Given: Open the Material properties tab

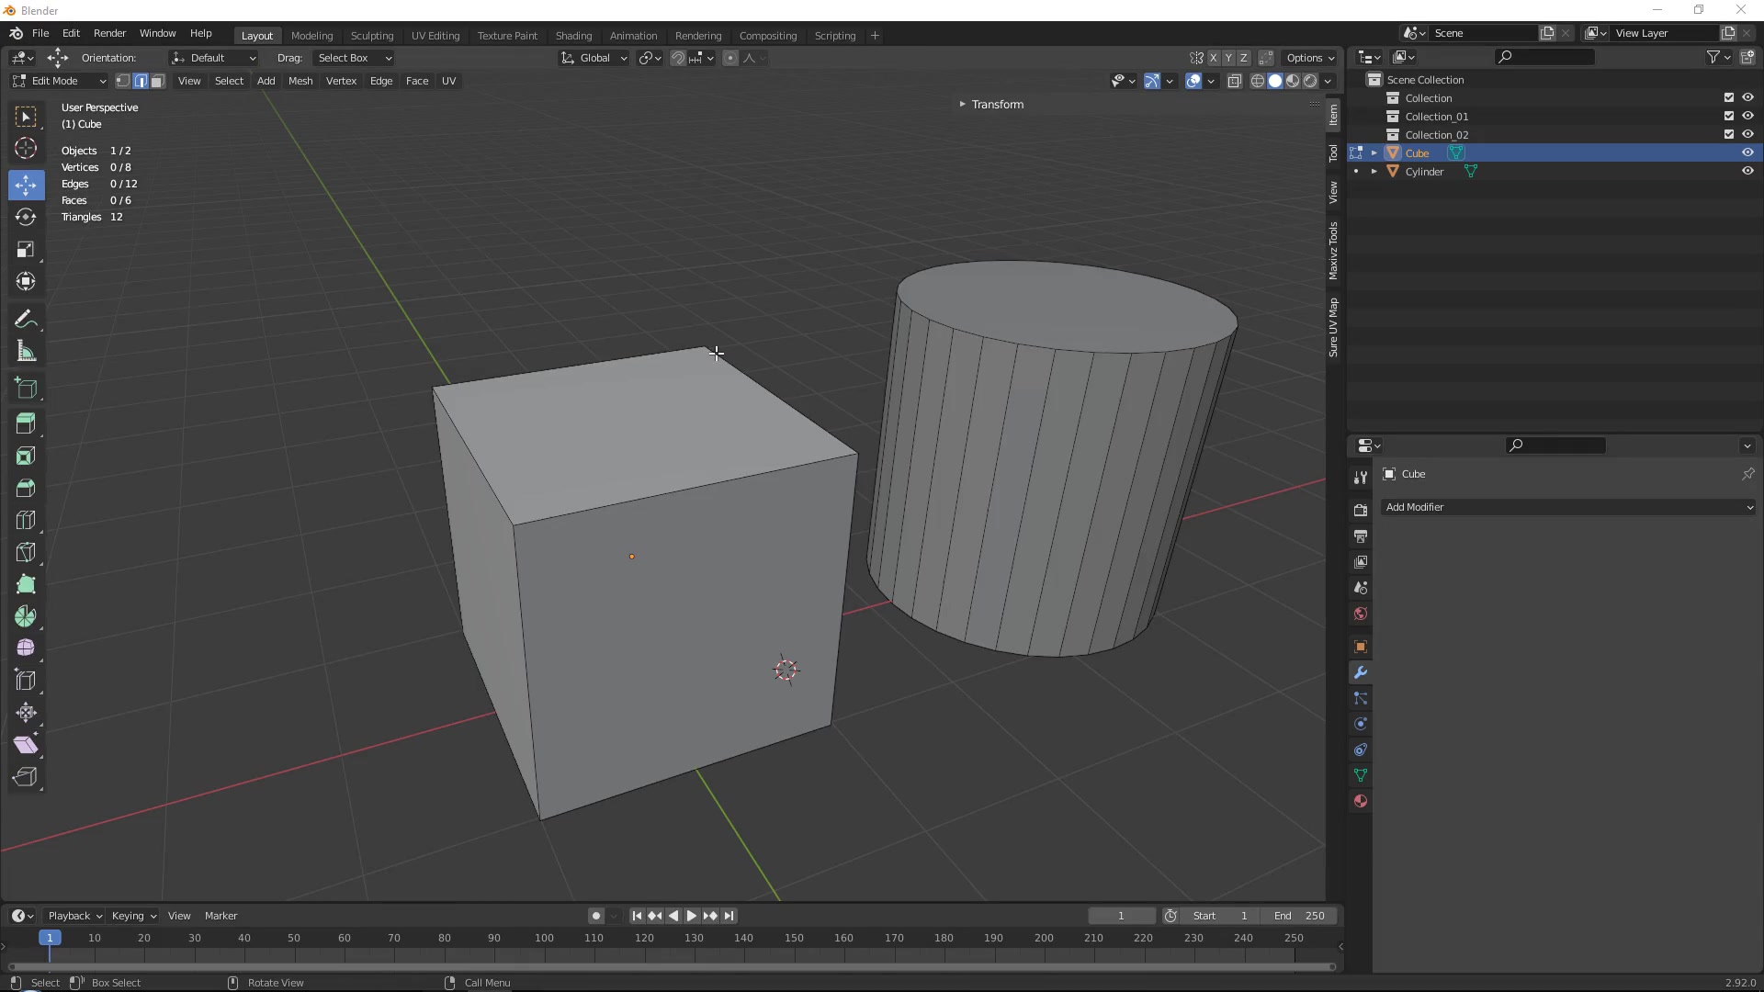Looking at the screenshot, I should pyautogui.click(x=1361, y=801).
